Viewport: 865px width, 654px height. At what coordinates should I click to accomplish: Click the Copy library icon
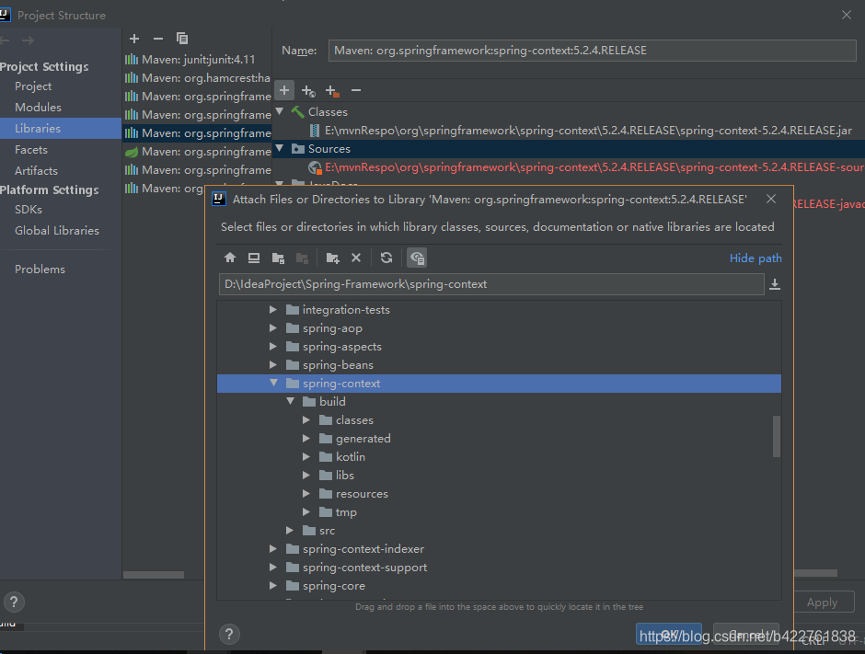182,39
